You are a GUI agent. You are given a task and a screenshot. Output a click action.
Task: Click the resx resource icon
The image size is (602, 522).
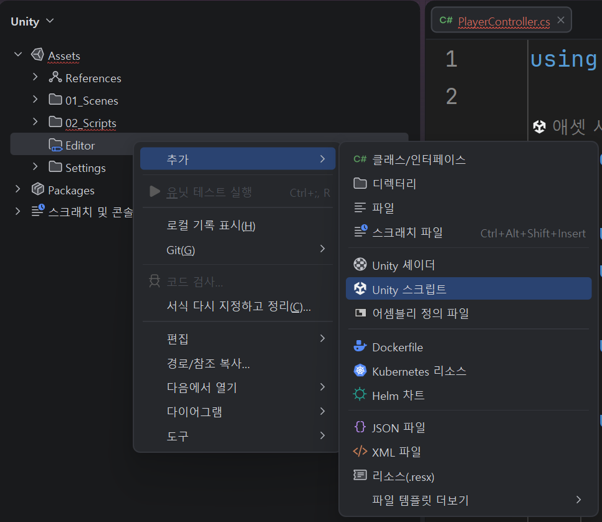coord(360,475)
